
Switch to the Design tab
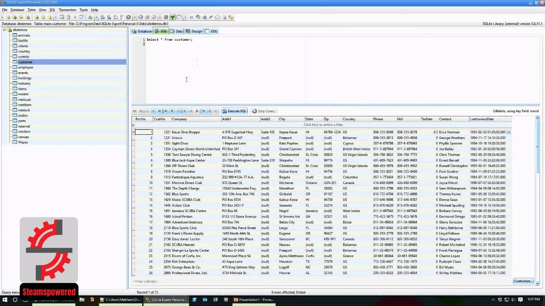(x=194, y=31)
